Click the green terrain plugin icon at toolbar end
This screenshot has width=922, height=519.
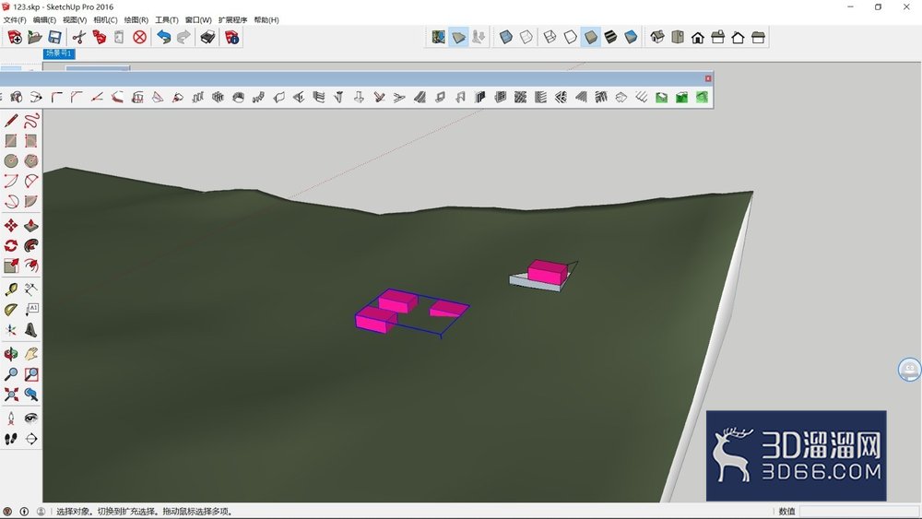[702, 97]
